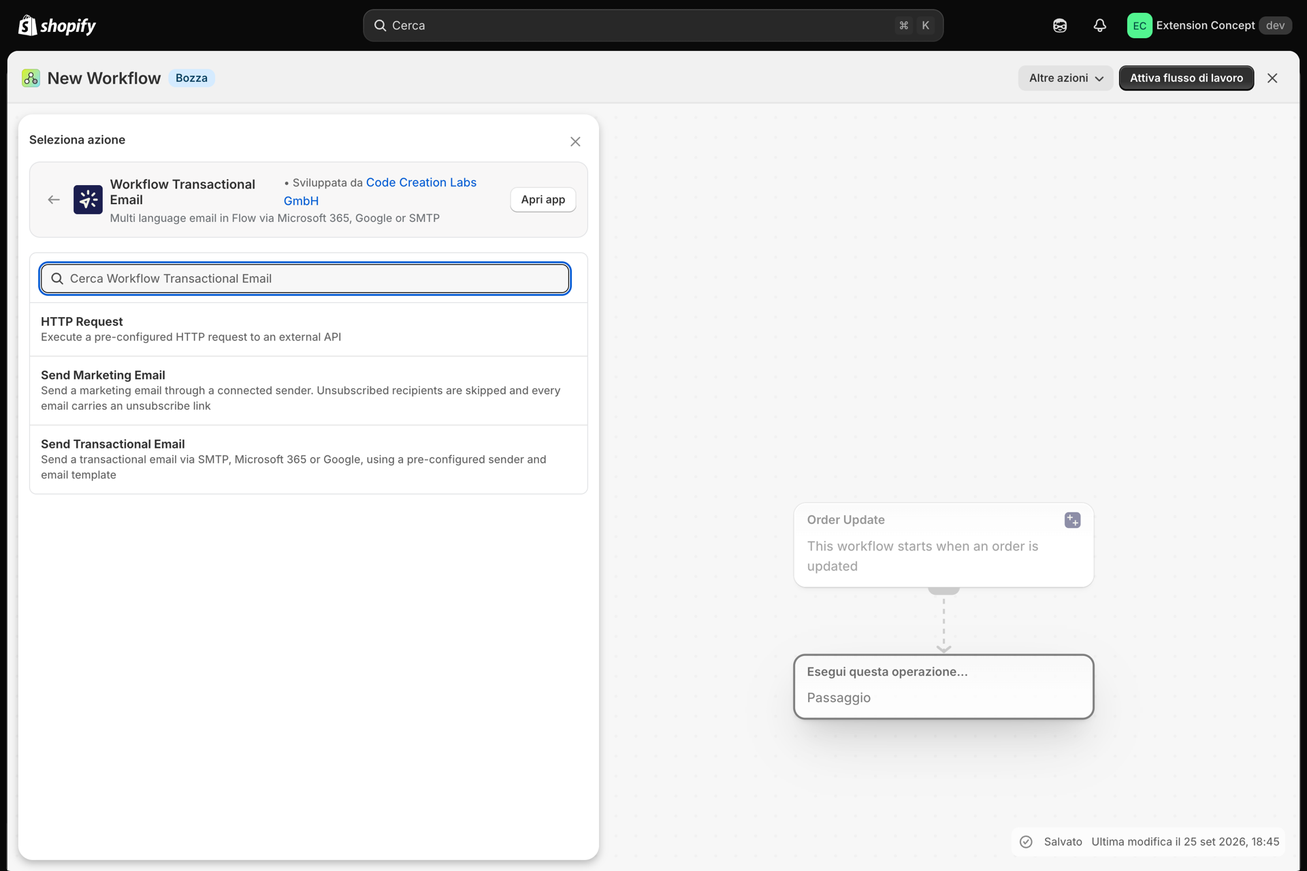The width and height of the screenshot is (1307, 871).
Task: Go back with the left arrow
Action: click(54, 199)
